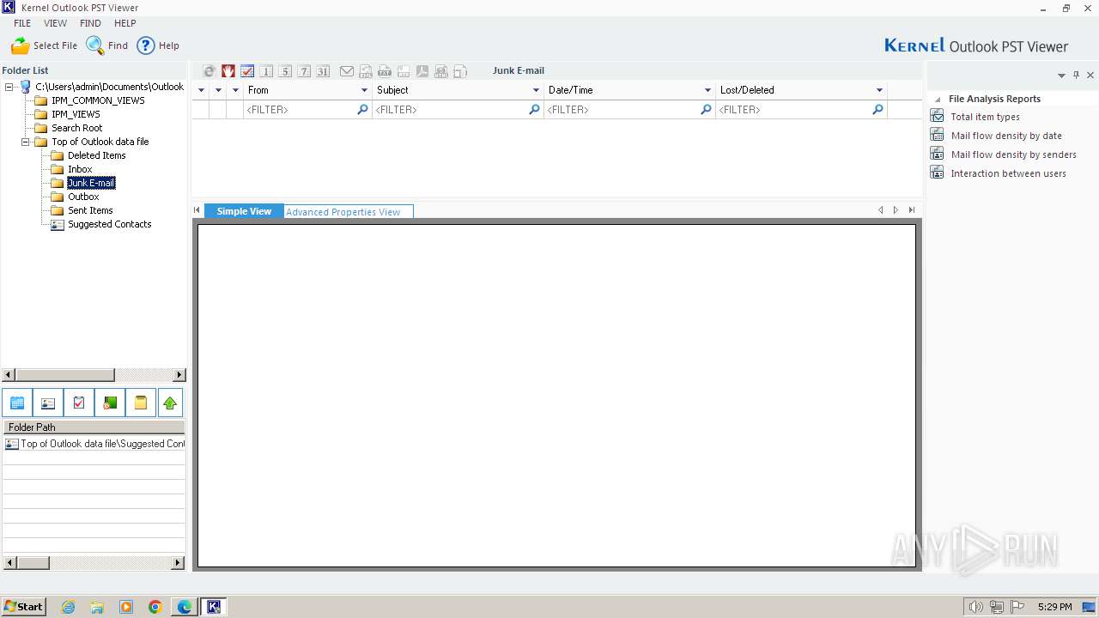This screenshot has width=1099, height=618.
Task: Open the From column dropdown arrow
Action: pyautogui.click(x=364, y=90)
